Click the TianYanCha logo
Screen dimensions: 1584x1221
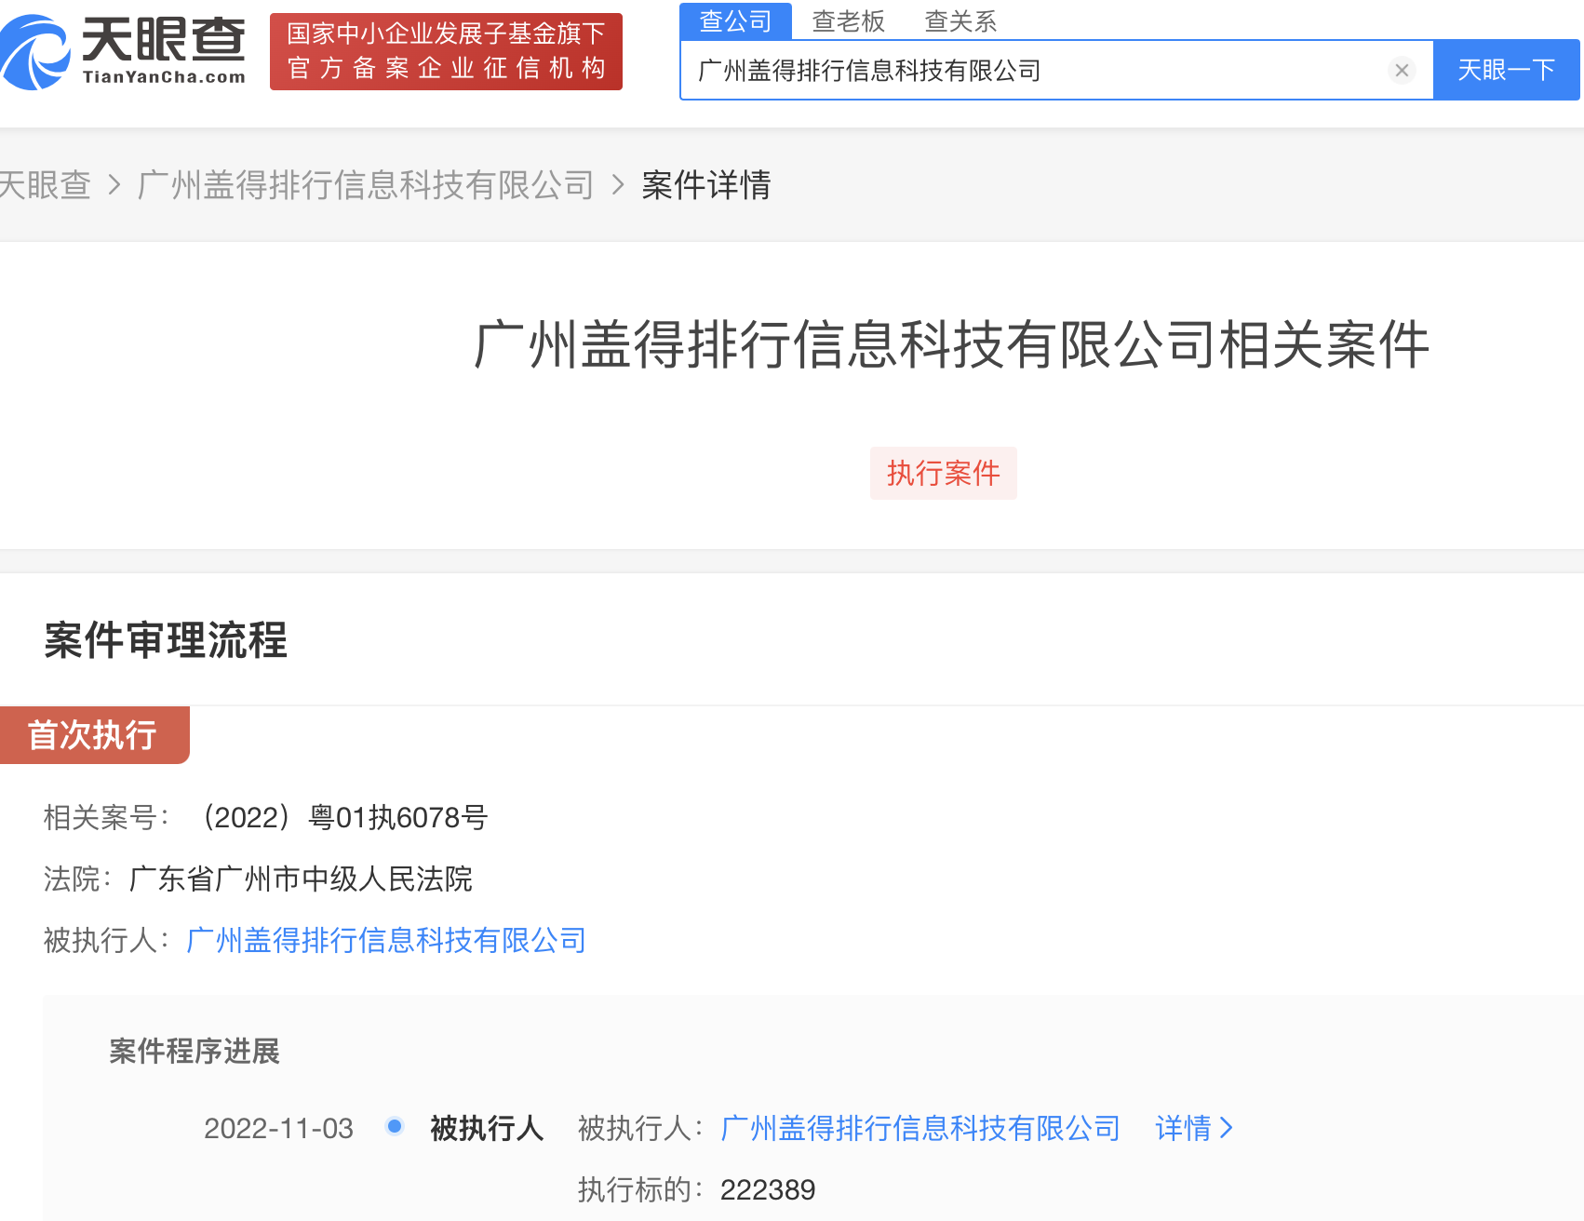click(123, 52)
